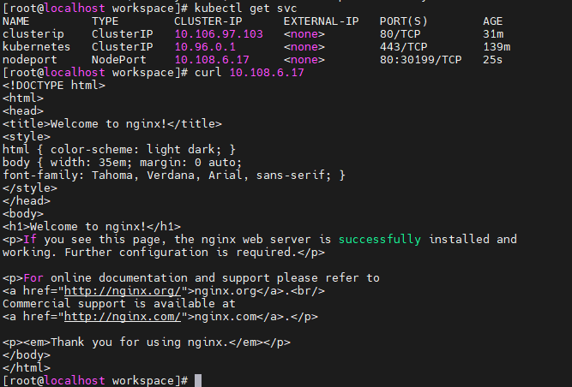The width and height of the screenshot is (572, 387).
Task: Click the title tag line Welcome to nginx!
Action: point(112,124)
